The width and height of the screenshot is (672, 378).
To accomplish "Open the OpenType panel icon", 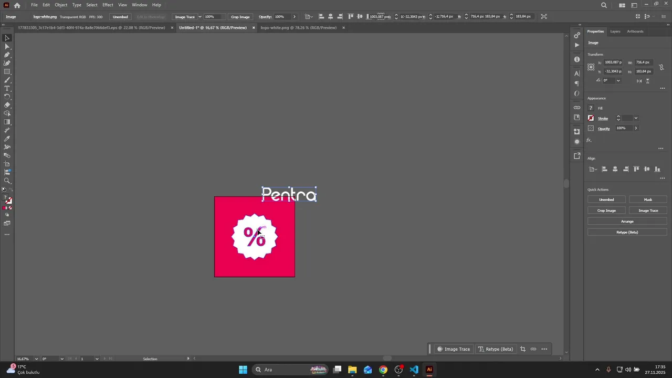I will click(x=577, y=93).
